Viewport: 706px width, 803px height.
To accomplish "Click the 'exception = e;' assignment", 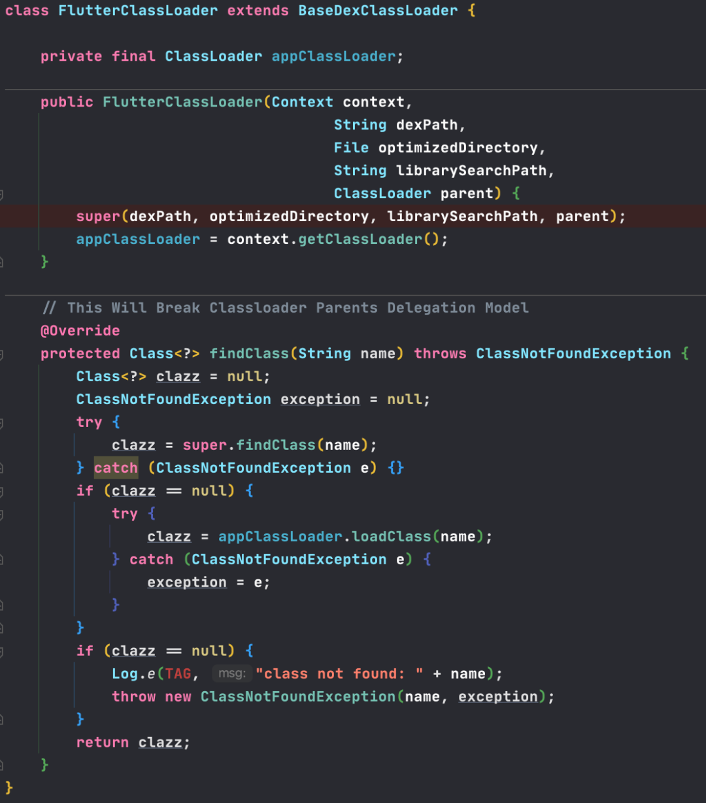I will 209,583.
